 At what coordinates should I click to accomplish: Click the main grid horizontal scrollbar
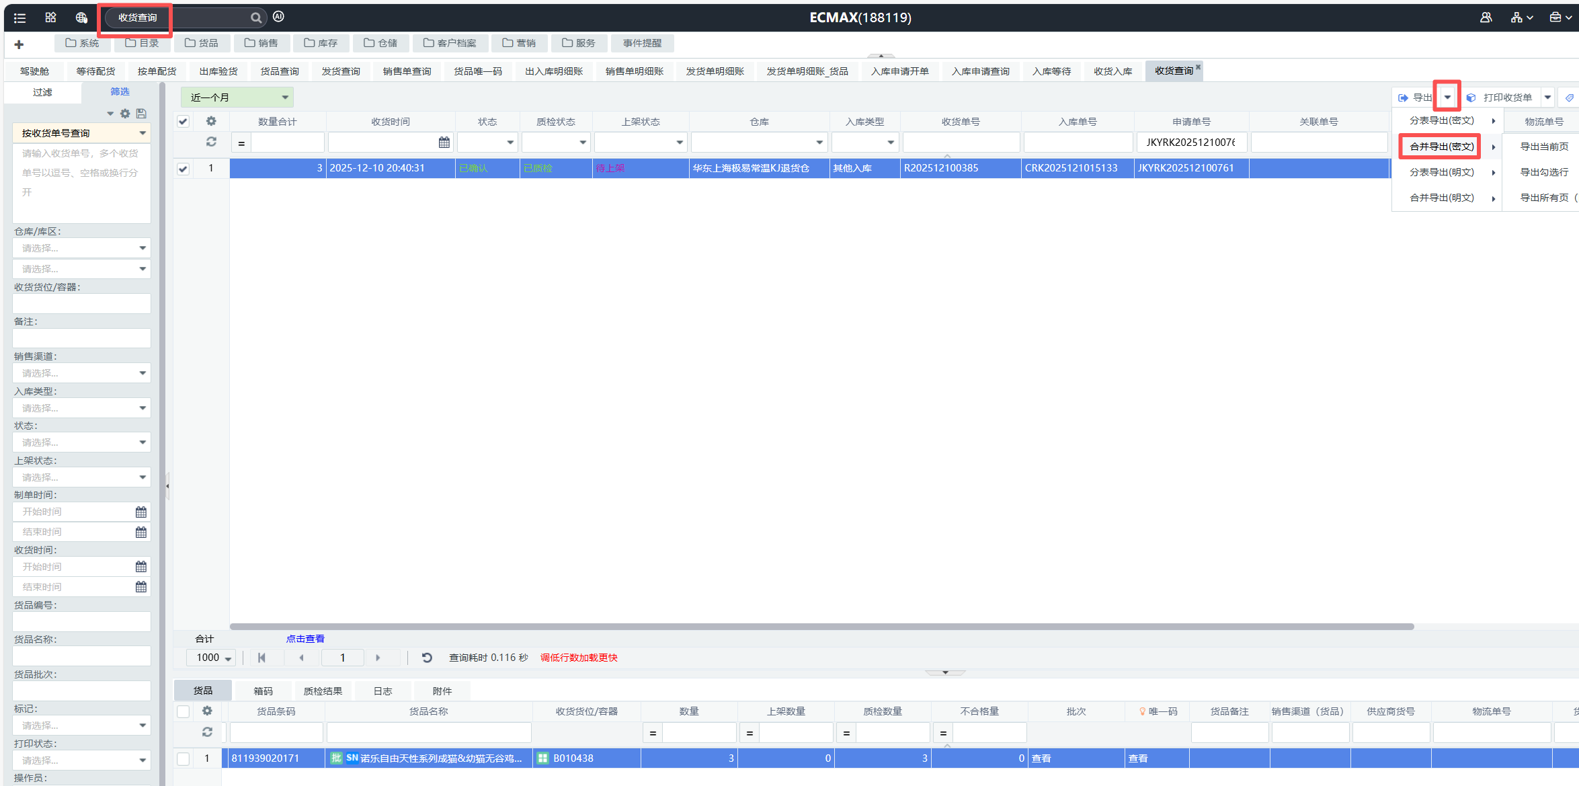[821, 627]
